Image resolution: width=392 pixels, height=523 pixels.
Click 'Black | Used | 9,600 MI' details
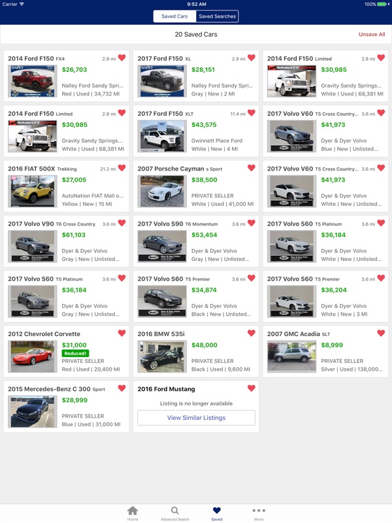[x=221, y=369]
